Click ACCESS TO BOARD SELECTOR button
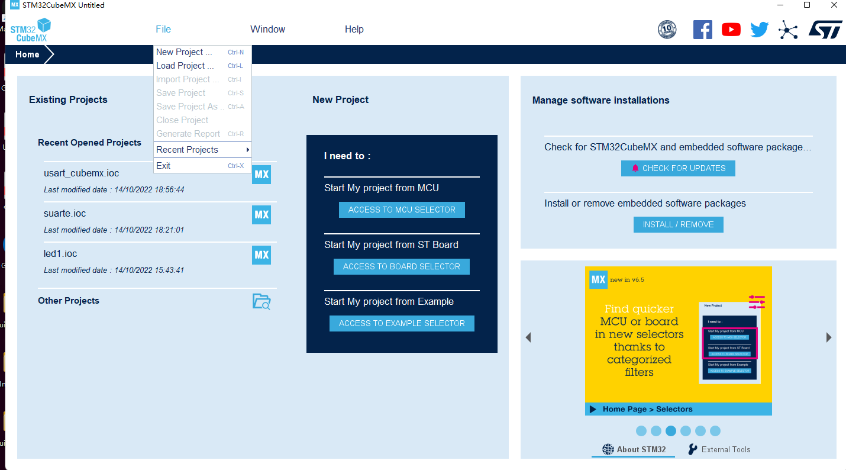This screenshot has height=470, width=846. [402, 266]
